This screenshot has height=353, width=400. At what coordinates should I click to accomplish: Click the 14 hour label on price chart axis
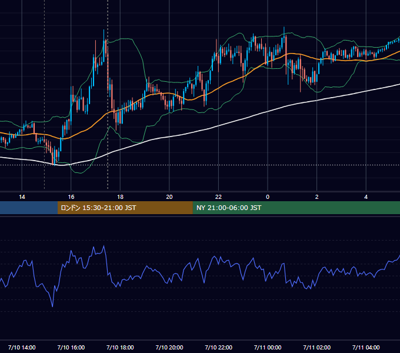22,197
